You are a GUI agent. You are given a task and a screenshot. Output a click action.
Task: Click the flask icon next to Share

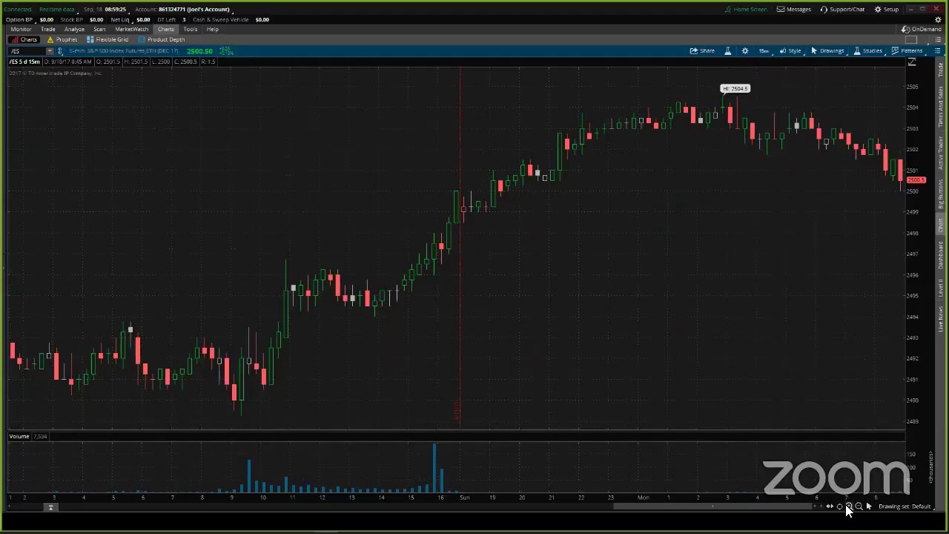(x=727, y=50)
